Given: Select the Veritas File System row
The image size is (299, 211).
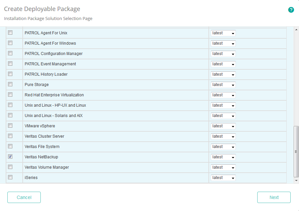Looking at the screenshot, I should 100,146.
